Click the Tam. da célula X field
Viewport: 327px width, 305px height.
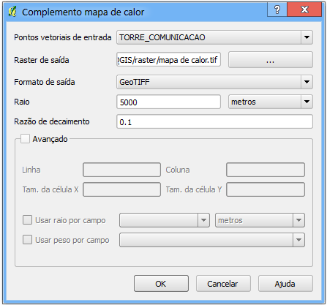click(x=121, y=189)
